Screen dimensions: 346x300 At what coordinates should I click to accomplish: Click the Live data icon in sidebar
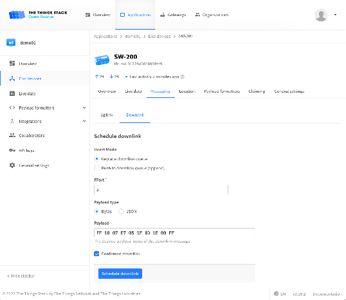pyautogui.click(x=12, y=93)
